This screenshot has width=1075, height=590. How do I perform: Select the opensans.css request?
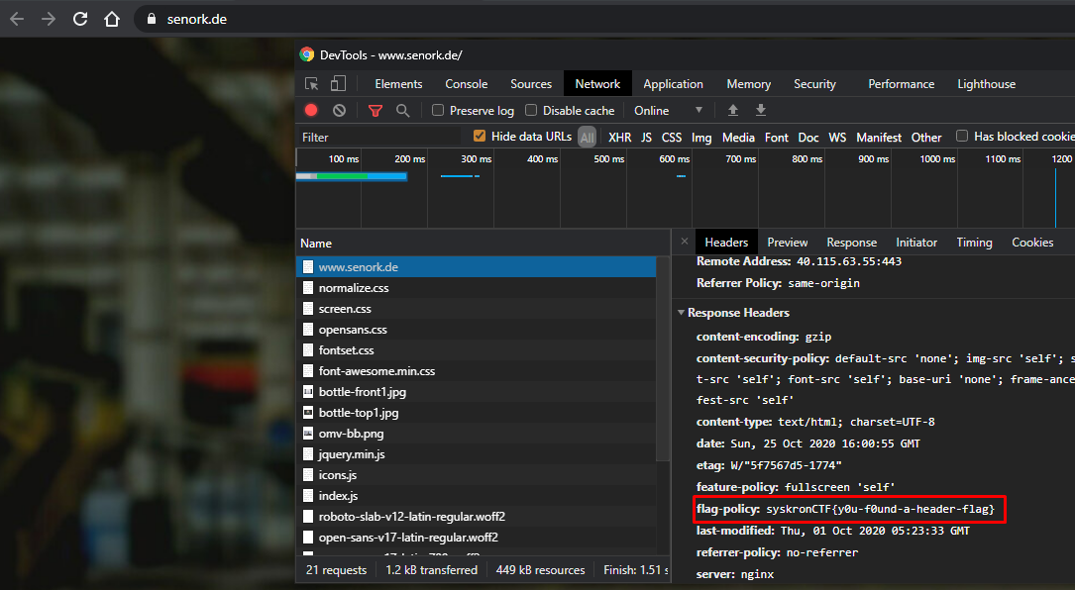tap(476, 330)
